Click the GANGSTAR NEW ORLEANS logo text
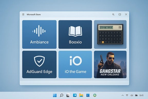Image resolution: width=148 pixels, height=99 pixels. [x=110, y=72]
